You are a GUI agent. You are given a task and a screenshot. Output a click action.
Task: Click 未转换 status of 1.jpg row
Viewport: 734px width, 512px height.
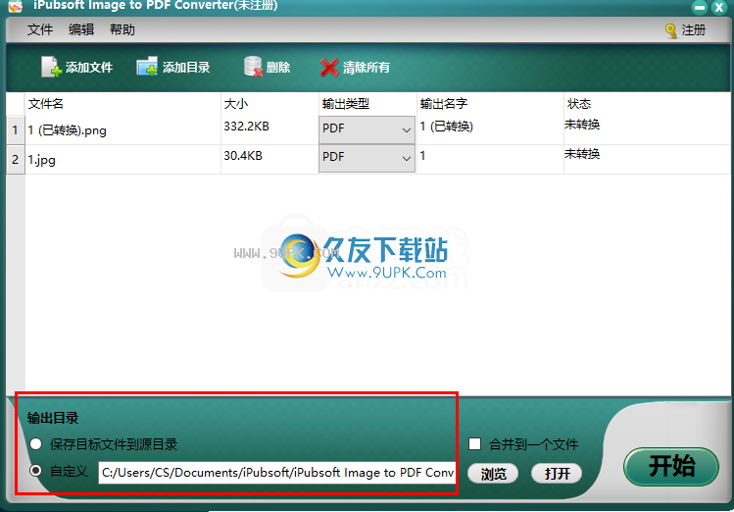582,154
